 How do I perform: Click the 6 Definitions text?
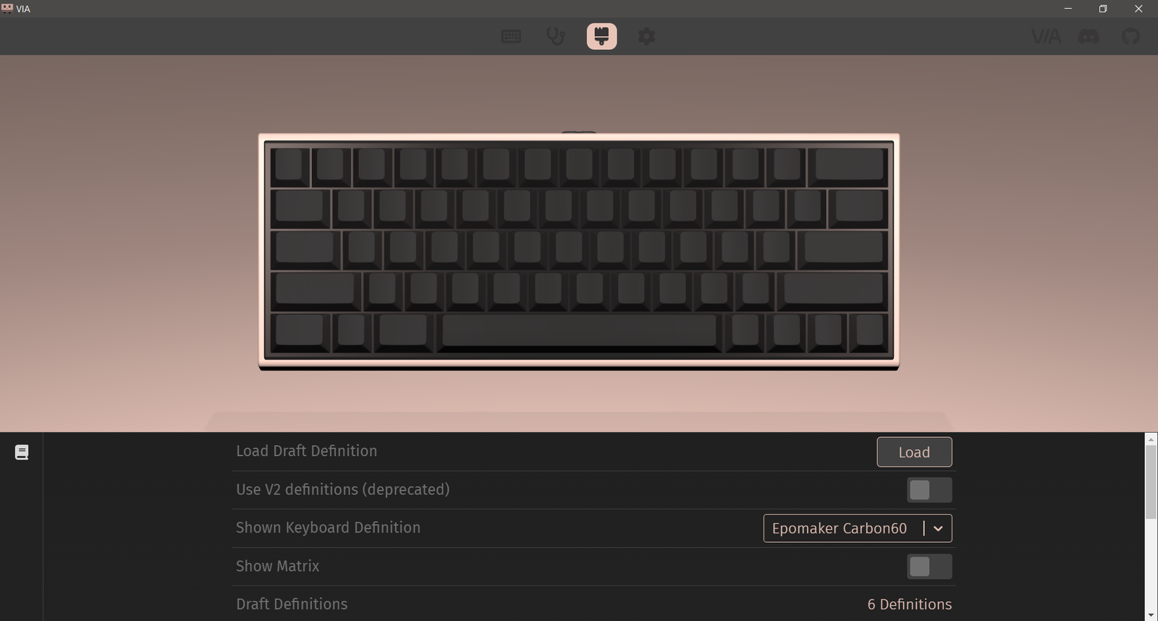pos(910,604)
